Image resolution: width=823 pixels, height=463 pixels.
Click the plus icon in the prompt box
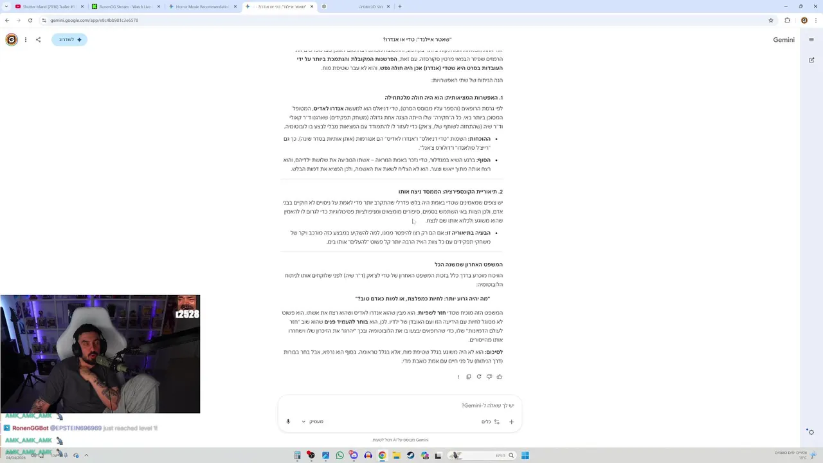click(512, 422)
